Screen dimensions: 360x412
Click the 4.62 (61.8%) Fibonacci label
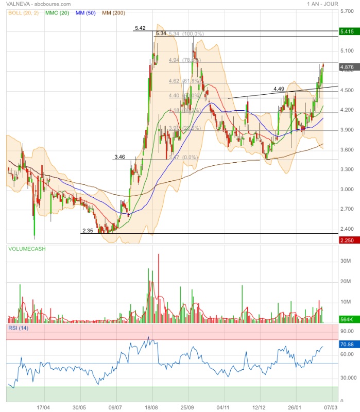coord(185,81)
